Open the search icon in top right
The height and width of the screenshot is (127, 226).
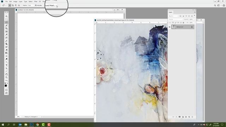pyautogui.click(x=215, y=6)
